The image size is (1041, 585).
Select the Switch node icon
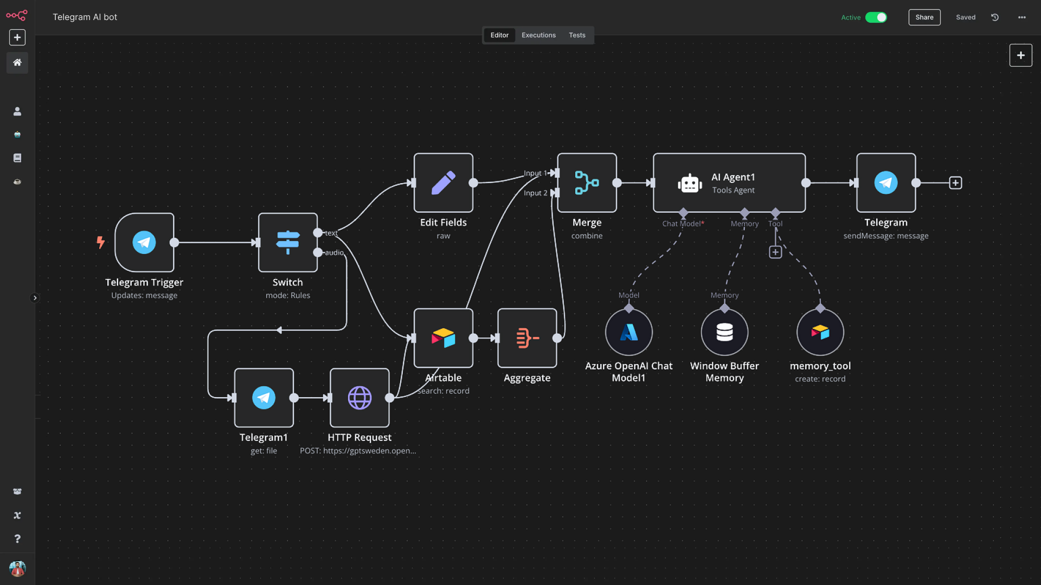click(287, 242)
